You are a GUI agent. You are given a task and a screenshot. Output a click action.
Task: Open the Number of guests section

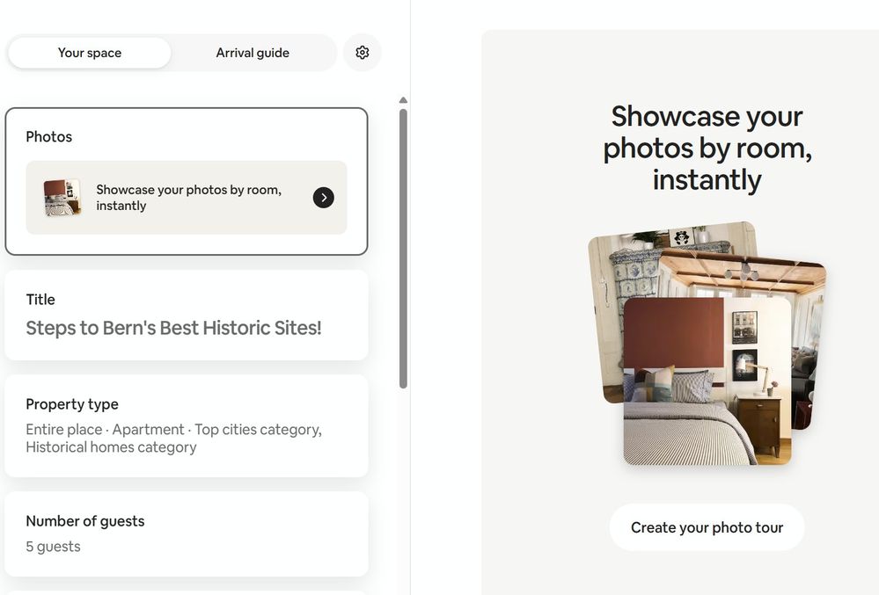187,533
